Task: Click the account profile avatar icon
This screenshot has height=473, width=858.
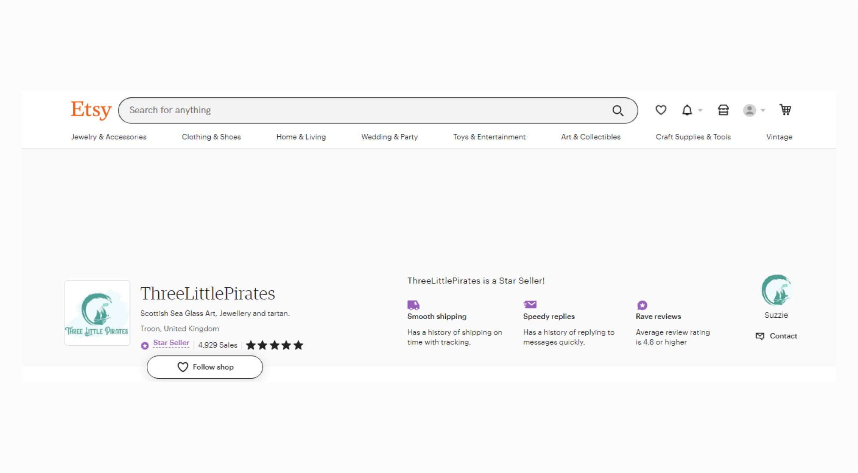Action: tap(749, 111)
